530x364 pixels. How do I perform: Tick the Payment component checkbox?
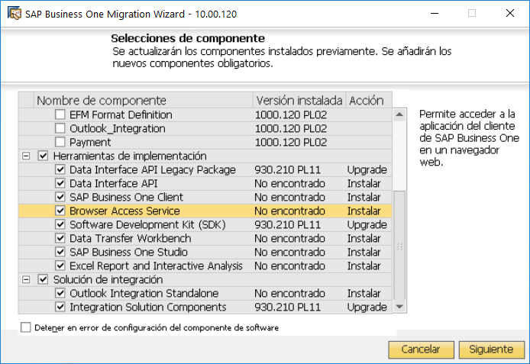click(x=60, y=142)
